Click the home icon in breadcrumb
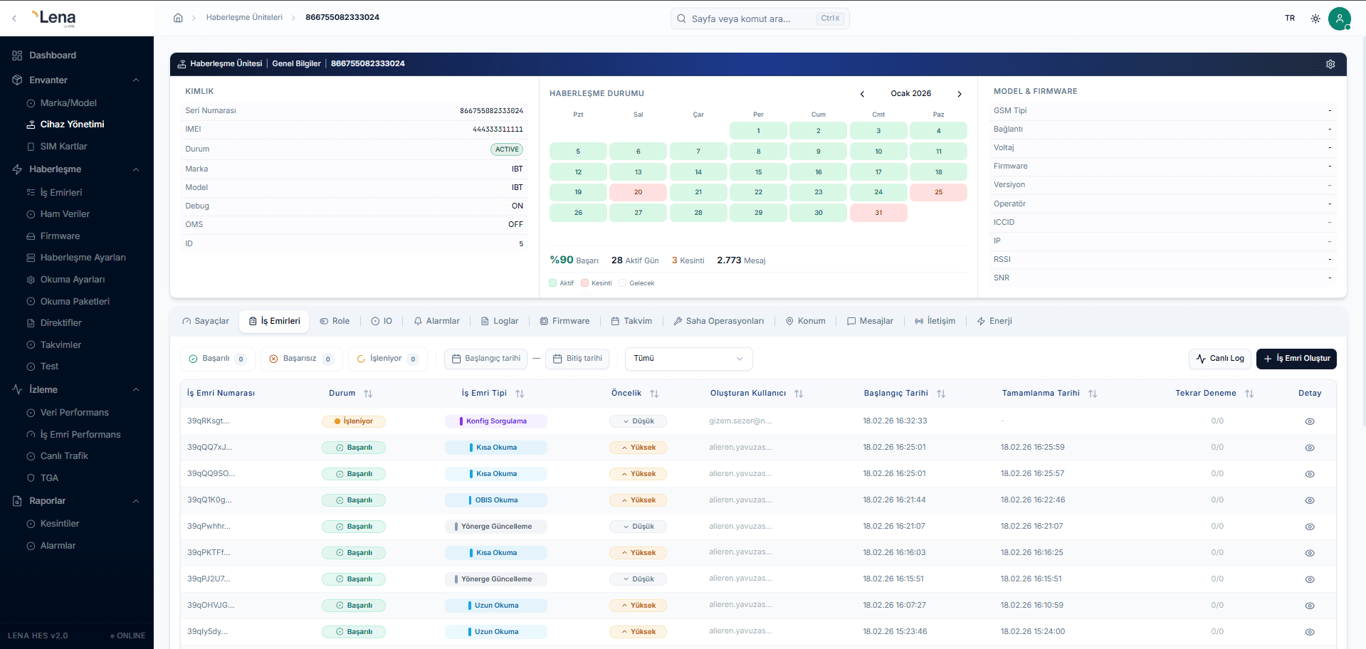Image resolution: width=1366 pixels, height=649 pixels. [178, 18]
